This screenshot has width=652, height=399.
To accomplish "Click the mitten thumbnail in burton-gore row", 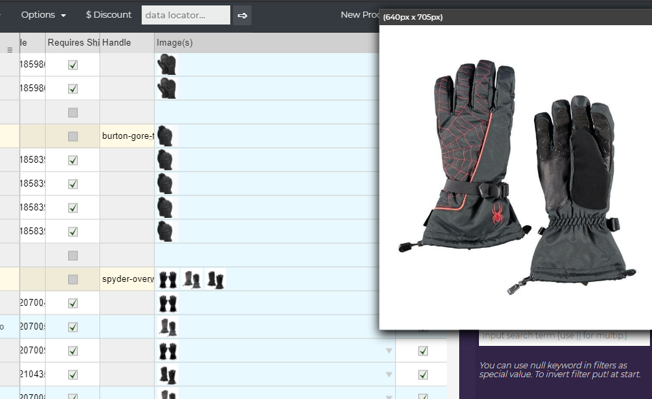I will [165, 136].
